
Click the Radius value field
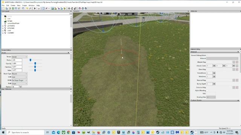coord(17,60)
